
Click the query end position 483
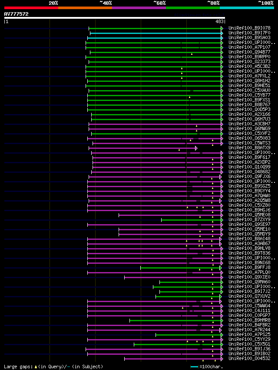(x=219, y=21)
